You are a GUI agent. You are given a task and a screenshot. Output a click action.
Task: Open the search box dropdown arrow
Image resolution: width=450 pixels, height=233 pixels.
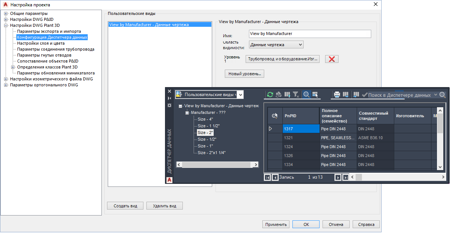[x=436, y=95]
